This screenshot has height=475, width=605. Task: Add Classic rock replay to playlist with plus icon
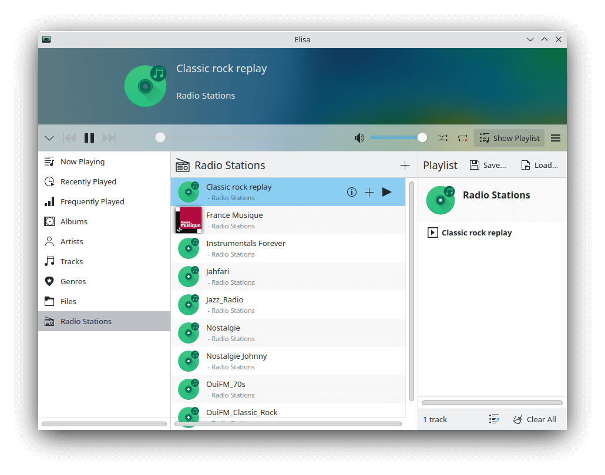[369, 192]
